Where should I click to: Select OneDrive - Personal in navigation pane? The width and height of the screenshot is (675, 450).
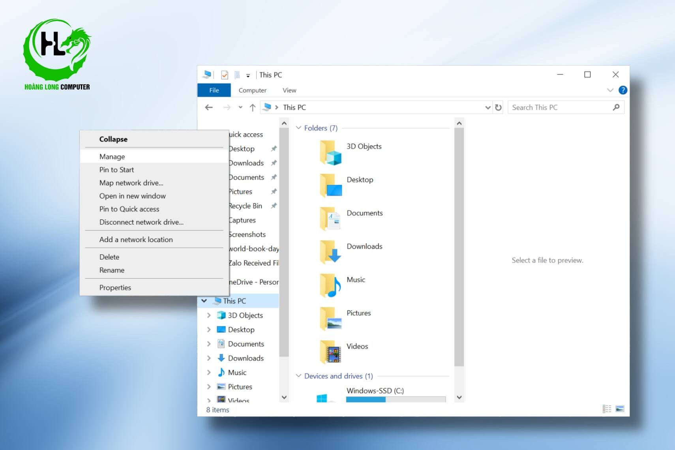(254, 282)
